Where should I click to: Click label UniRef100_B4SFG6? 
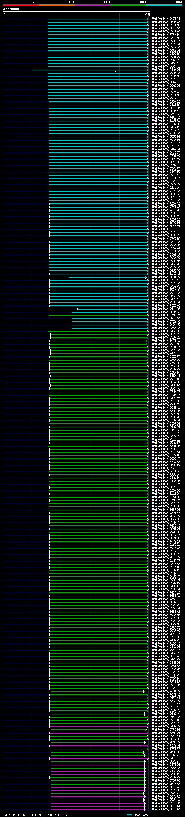point(166,331)
